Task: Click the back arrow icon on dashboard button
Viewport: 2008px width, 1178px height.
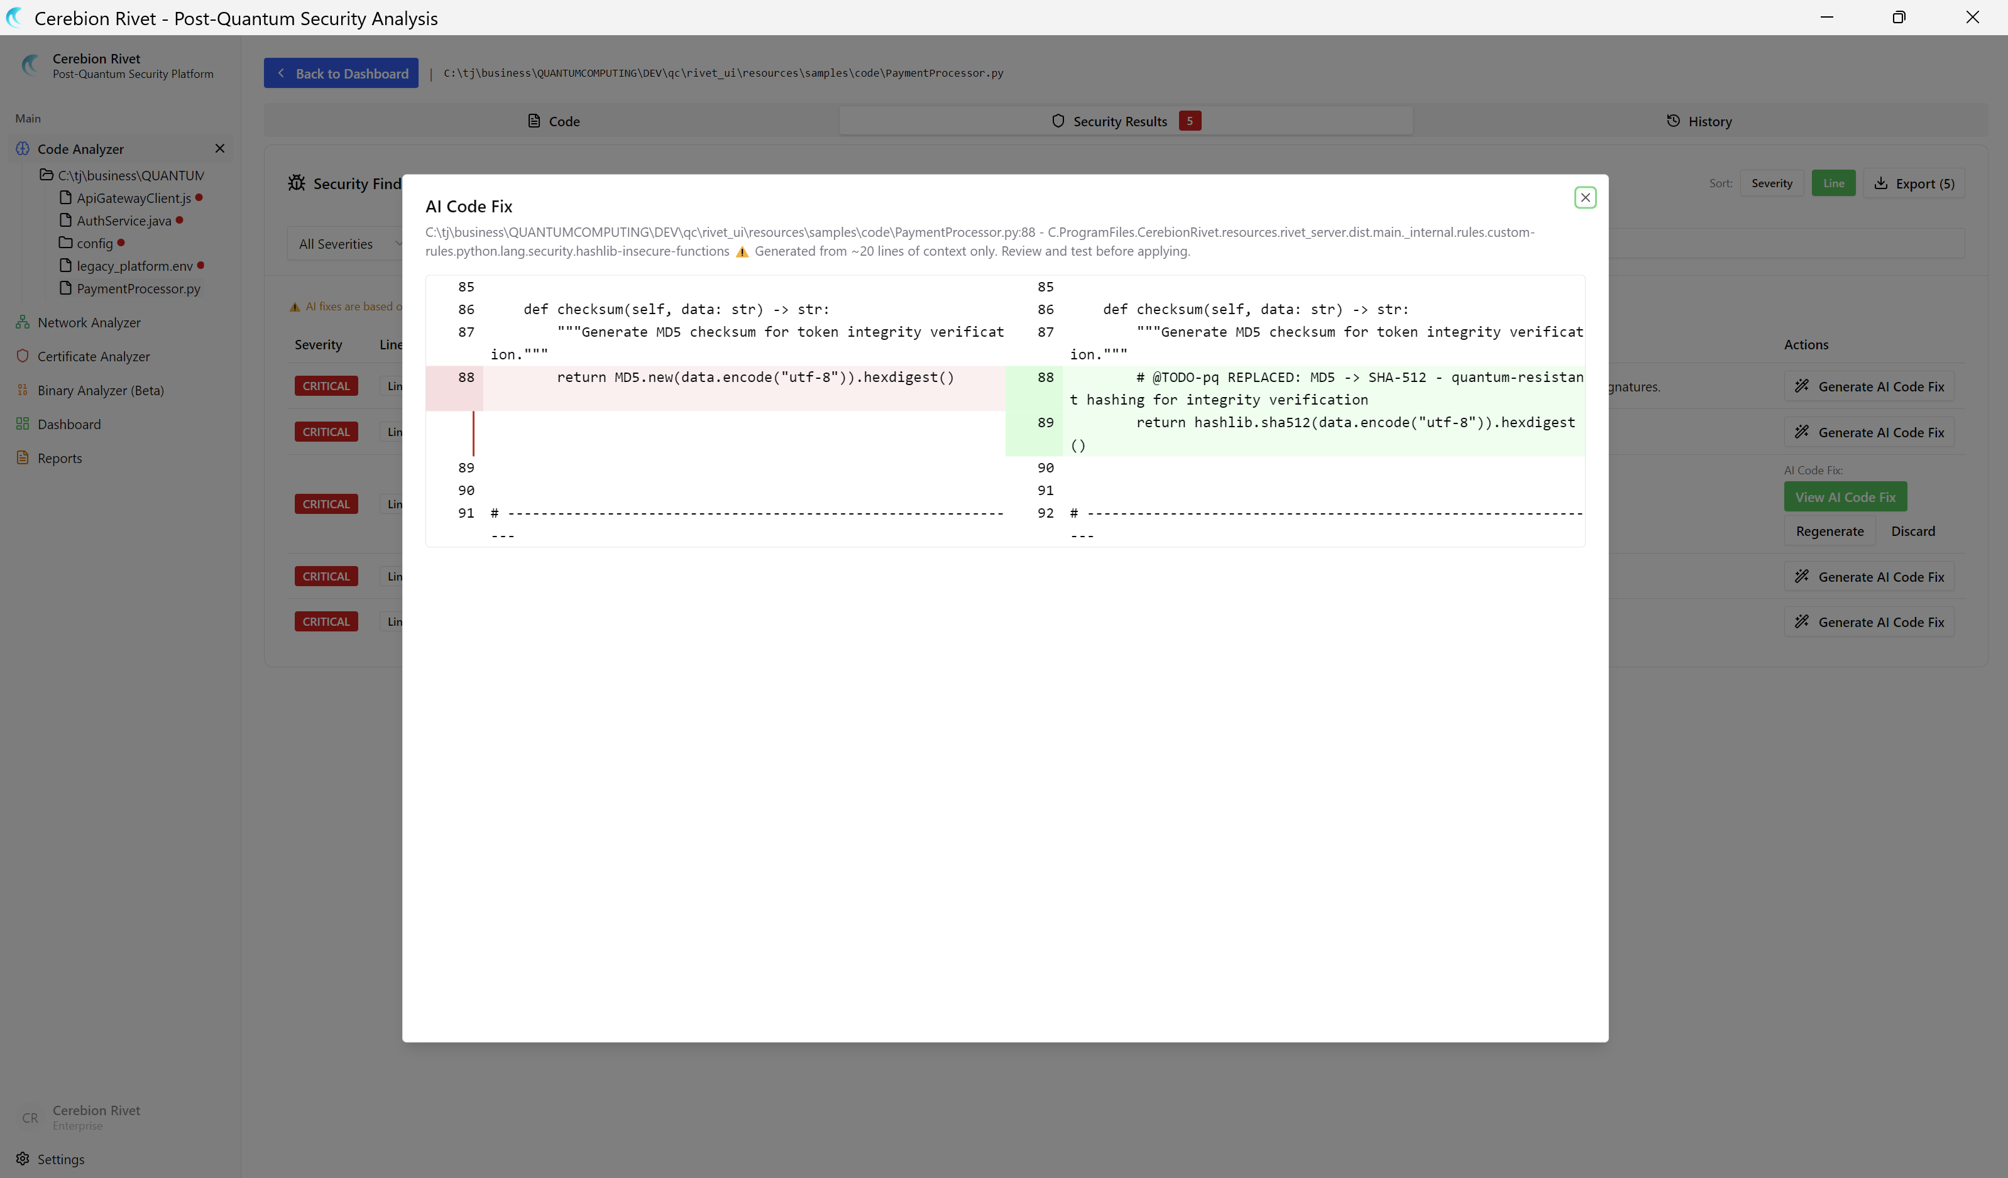Action: (280, 74)
